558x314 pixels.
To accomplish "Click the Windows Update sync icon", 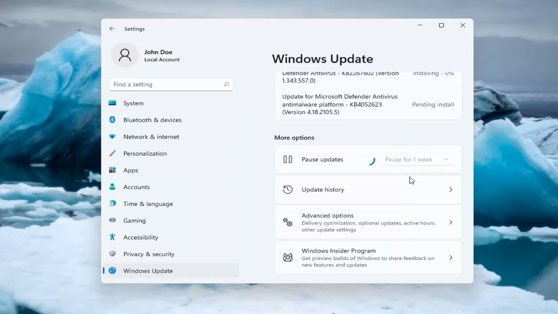I will 112,271.
